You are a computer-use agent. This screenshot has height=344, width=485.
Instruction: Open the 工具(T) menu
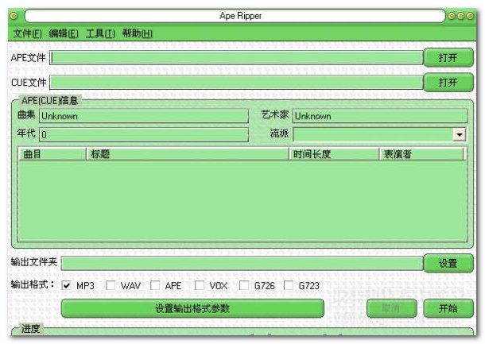coord(100,33)
